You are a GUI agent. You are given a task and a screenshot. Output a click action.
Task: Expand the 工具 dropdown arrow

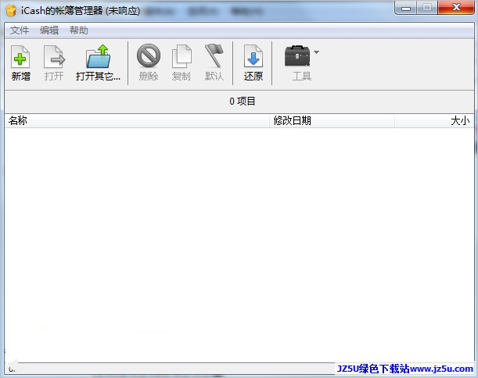(316, 52)
